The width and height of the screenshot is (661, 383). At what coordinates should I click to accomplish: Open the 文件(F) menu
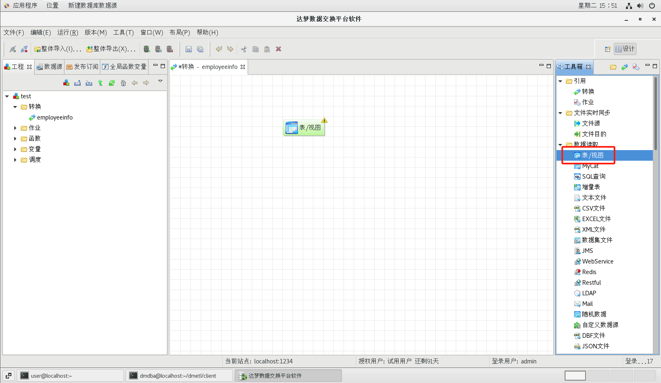click(x=14, y=33)
